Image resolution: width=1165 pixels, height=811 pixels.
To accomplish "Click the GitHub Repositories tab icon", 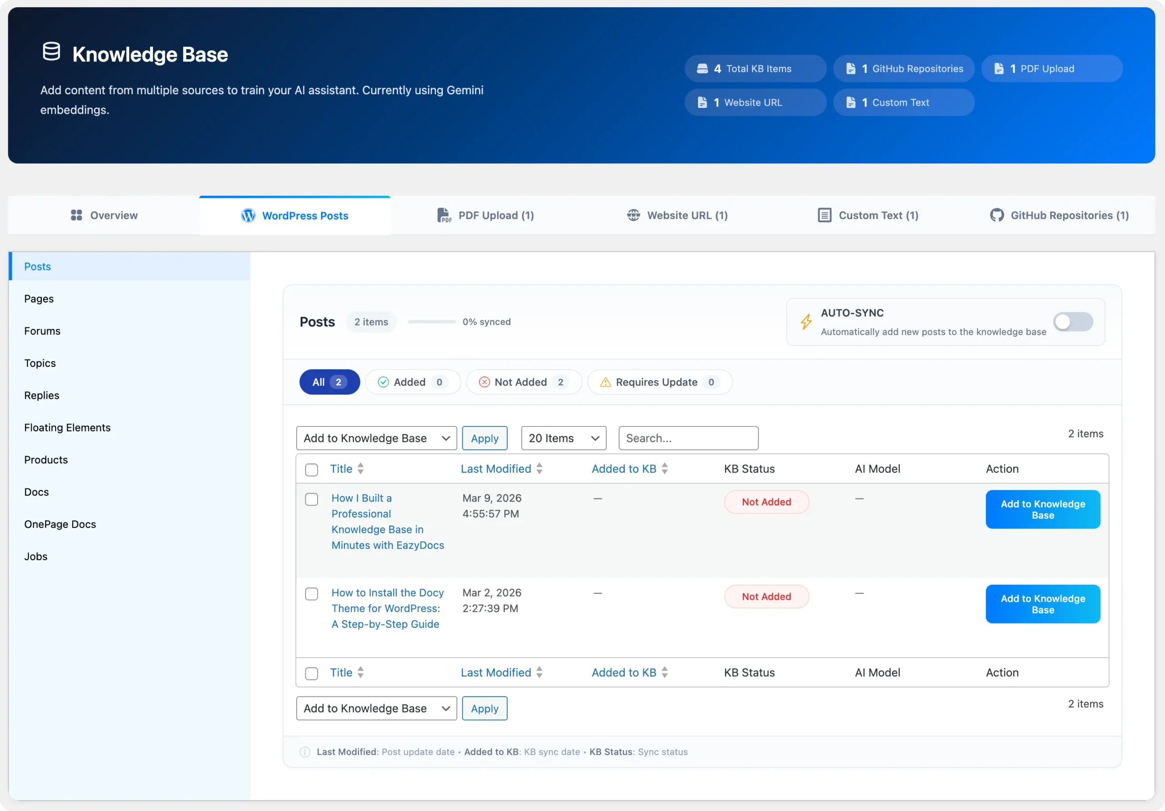I will click(997, 215).
